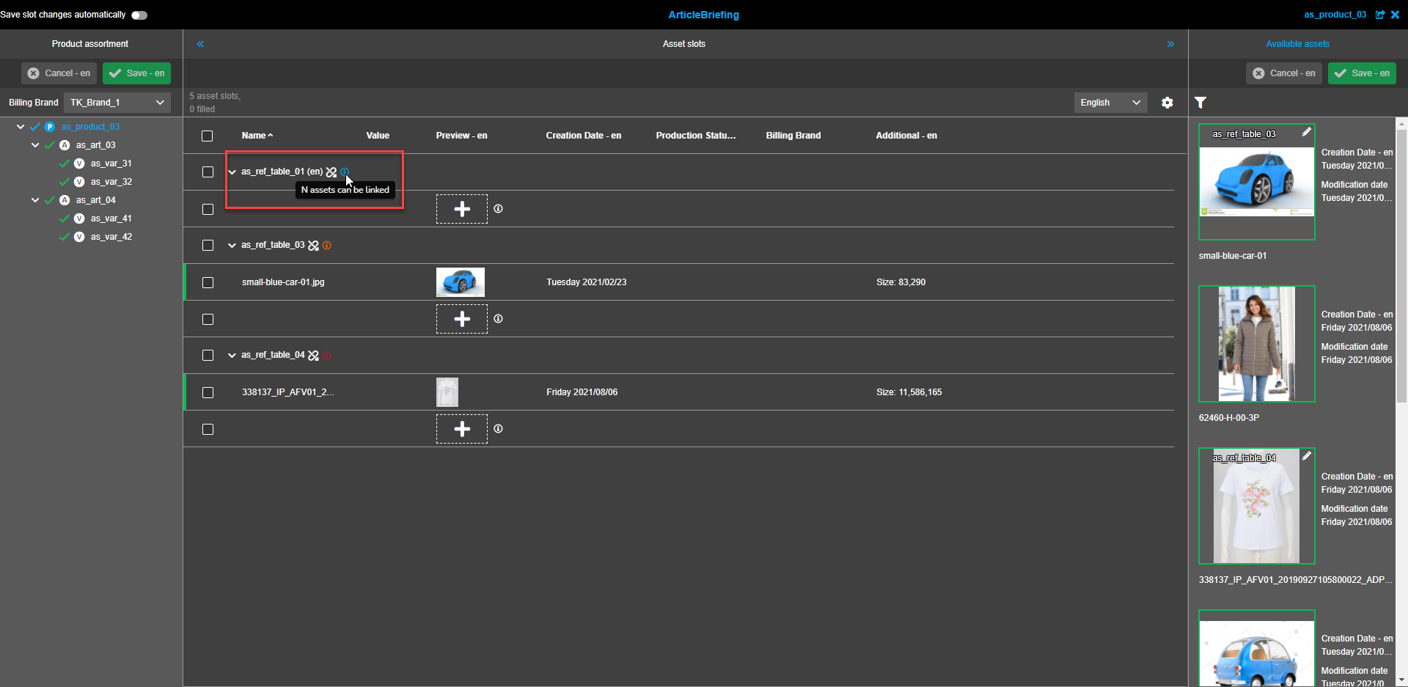1408x687 pixels.
Task: Select all slots with the header checkbox
Action: [207, 136]
